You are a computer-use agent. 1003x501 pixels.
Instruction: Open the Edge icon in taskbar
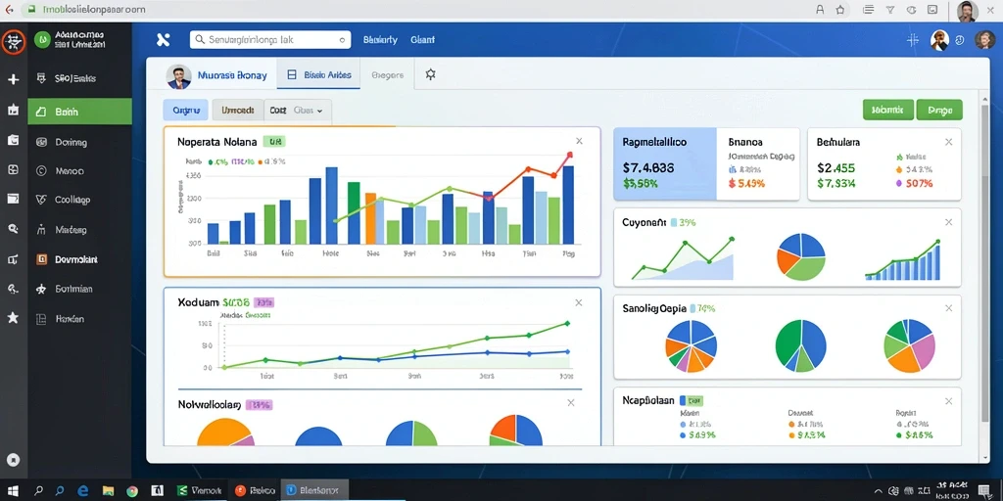coord(83,491)
